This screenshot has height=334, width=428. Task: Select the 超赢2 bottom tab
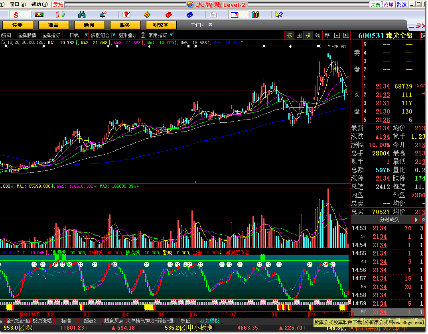(x=90, y=321)
